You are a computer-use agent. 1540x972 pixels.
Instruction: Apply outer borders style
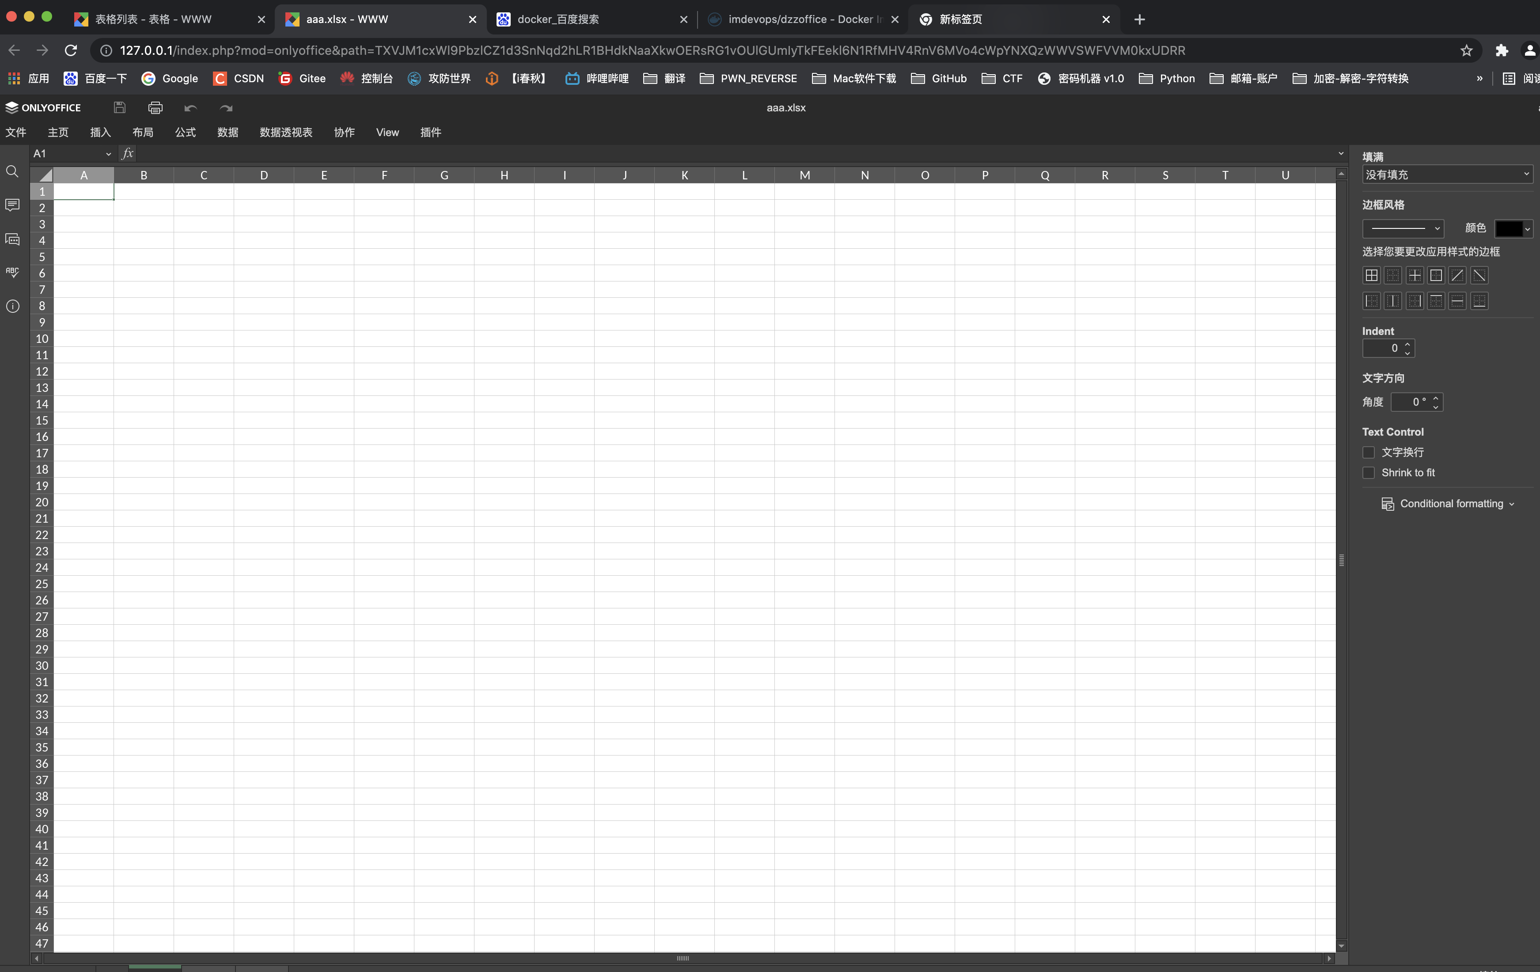click(x=1436, y=275)
